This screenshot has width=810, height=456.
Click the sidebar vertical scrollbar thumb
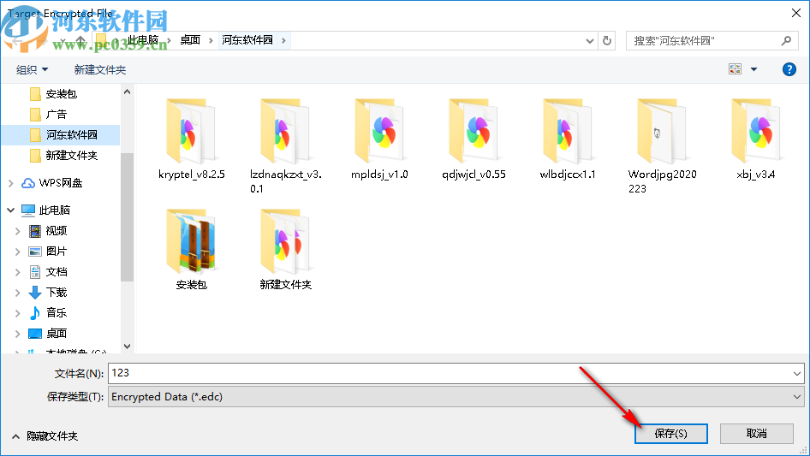click(x=127, y=217)
